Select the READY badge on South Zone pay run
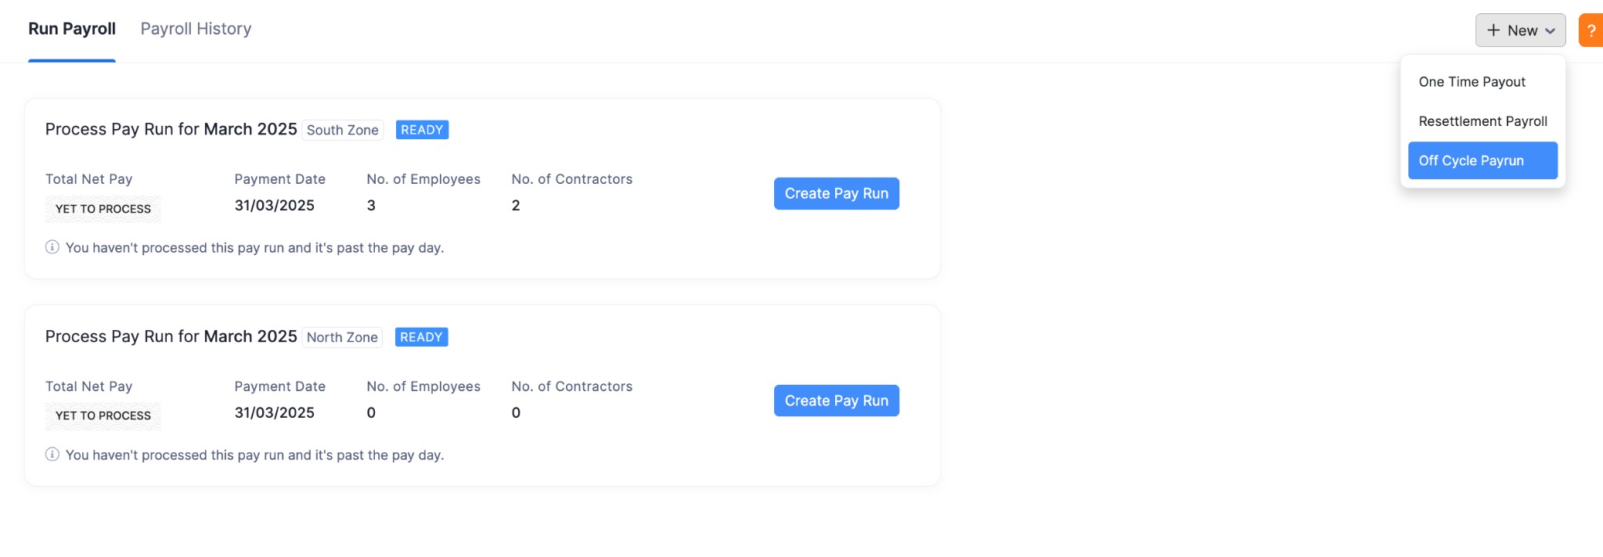1603x557 pixels. tap(421, 129)
